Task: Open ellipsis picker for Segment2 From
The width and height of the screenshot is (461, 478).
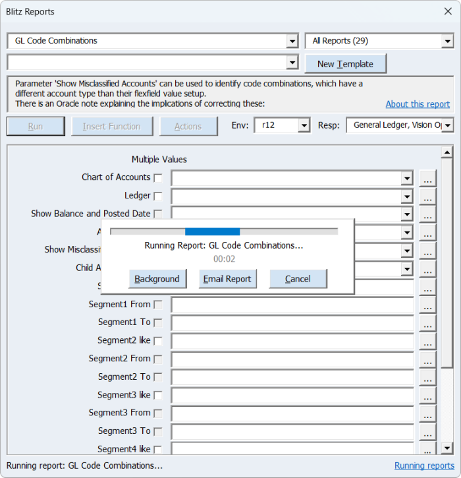Action: click(x=427, y=359)
